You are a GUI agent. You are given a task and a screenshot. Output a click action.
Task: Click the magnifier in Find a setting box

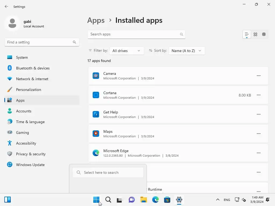[74, 42]
